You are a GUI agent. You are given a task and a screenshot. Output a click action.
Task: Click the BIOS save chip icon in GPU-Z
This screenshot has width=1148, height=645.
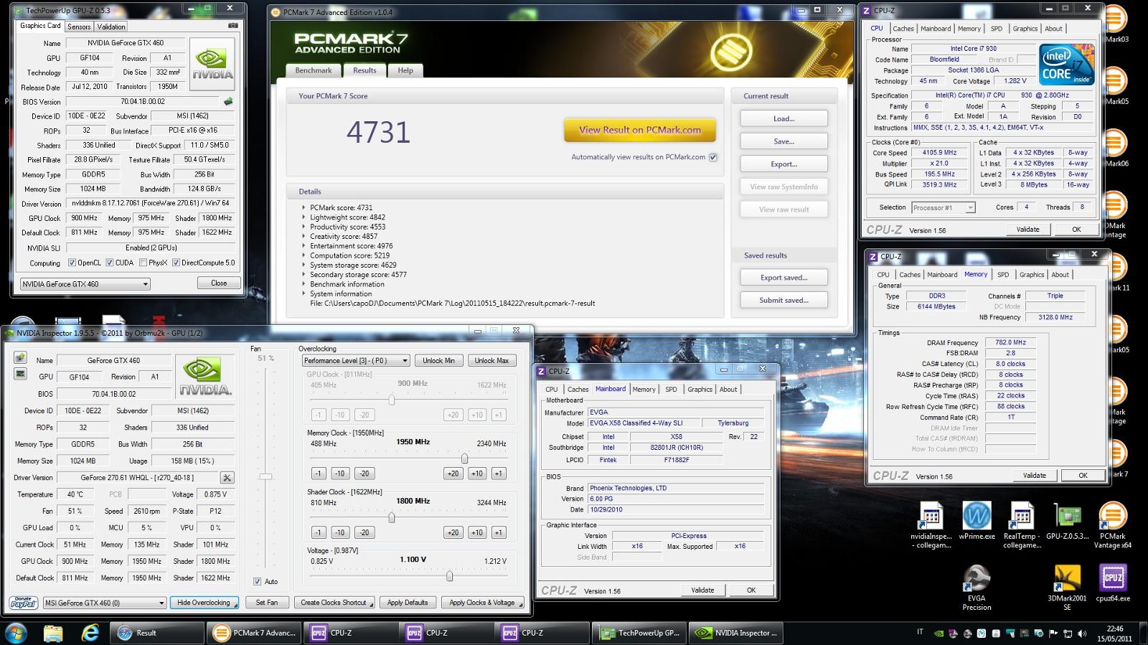[x=228, y=102]
